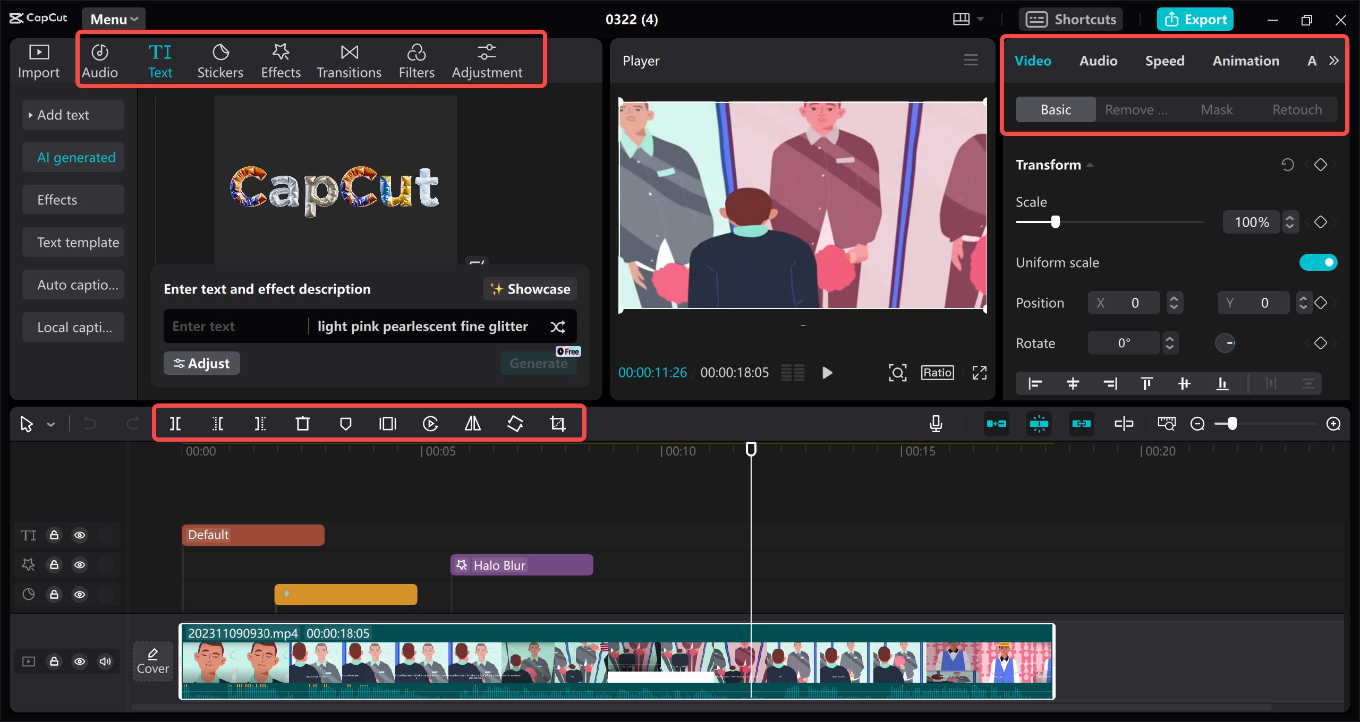Click the Showcase button
Image resolution: width=1360 pixels, height=722 pixels.
(530, 289)
